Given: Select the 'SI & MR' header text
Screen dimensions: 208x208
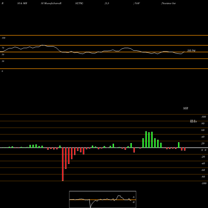Looking at the screenshot, I should coord(22,3).
